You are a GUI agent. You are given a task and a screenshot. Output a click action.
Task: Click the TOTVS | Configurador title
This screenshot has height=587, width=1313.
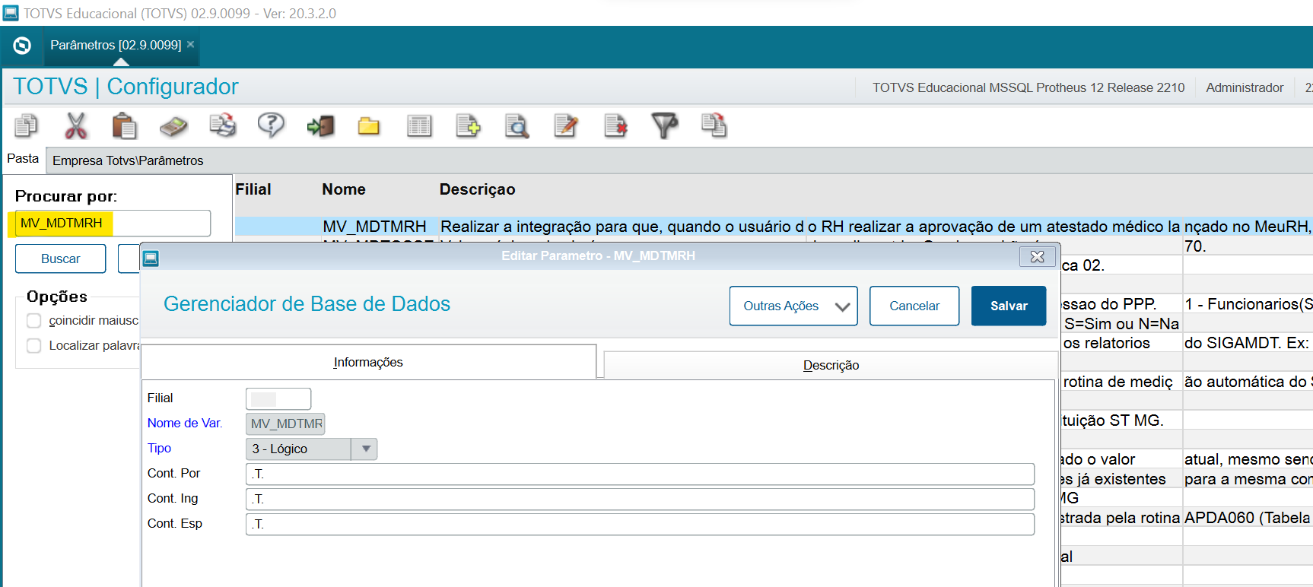(x=126, y=87)
